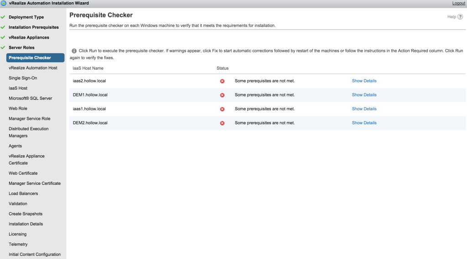Go to the vRealize Automation Host step
The width and height of the screenshot is (467, 259).
pyautogui.click(x=33, y=68)
